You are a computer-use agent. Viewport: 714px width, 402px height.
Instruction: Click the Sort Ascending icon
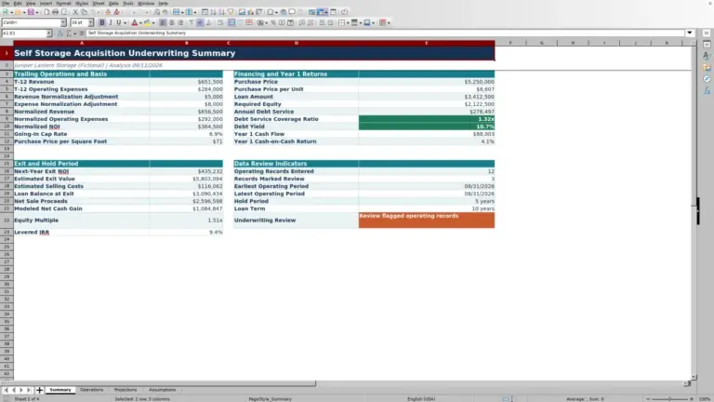click(x=213, y=12)
